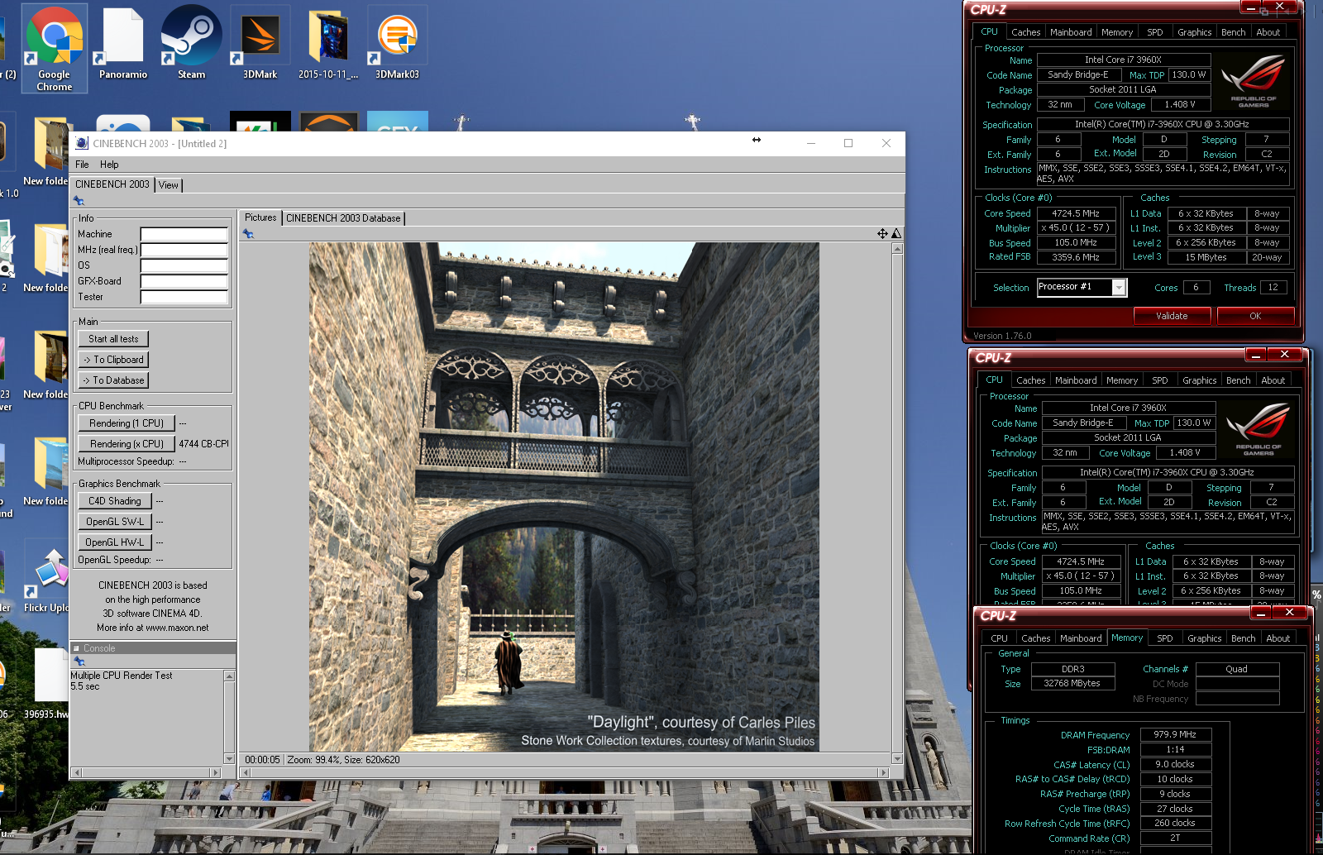Viewport: 1323px width, 855px height.
Task: Run the OpenGL HW-L benchmark
Action: click(115, 542)
